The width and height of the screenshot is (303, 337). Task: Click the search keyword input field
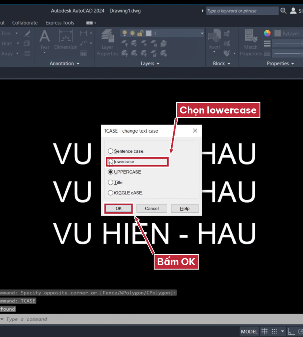pyautogui.click(x=242, y=11)
